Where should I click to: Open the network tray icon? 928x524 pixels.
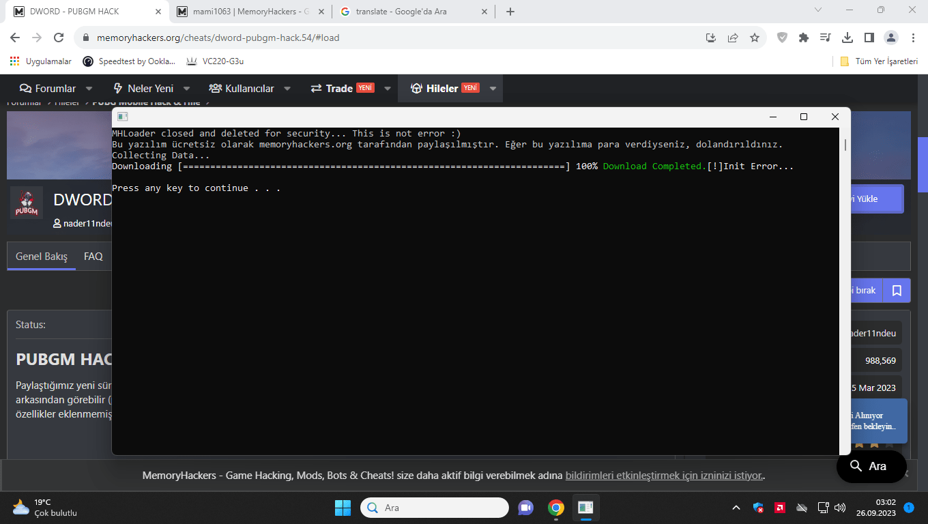coord(823,508)
